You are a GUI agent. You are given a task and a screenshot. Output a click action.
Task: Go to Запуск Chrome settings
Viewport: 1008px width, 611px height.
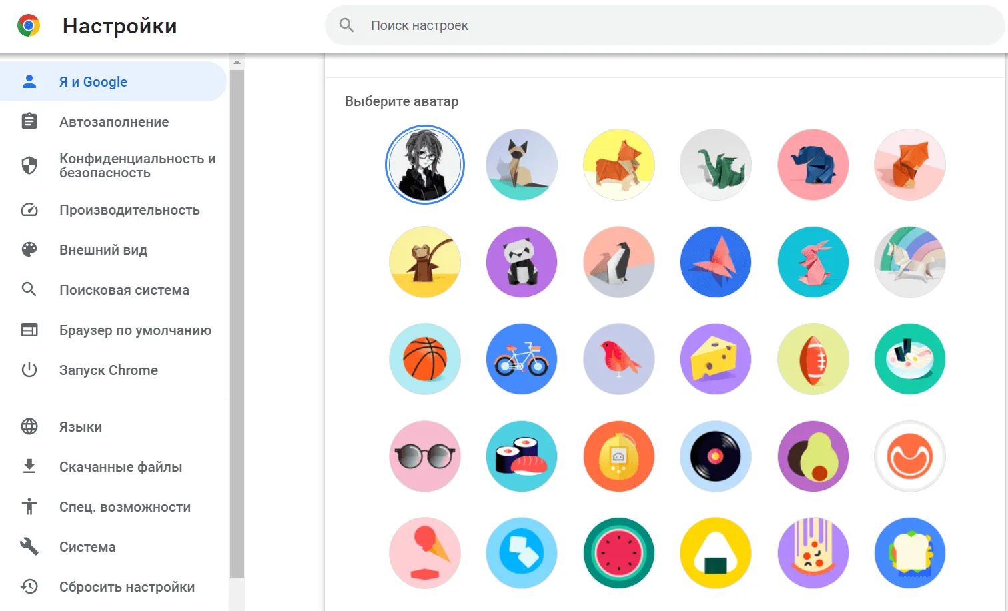(x=113, y=370)
